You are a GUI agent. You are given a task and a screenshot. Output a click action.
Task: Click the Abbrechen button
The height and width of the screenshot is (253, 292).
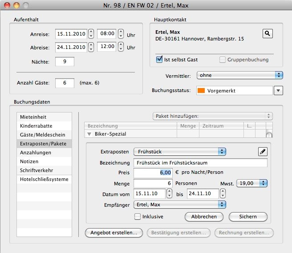click(x=203, y=217)
